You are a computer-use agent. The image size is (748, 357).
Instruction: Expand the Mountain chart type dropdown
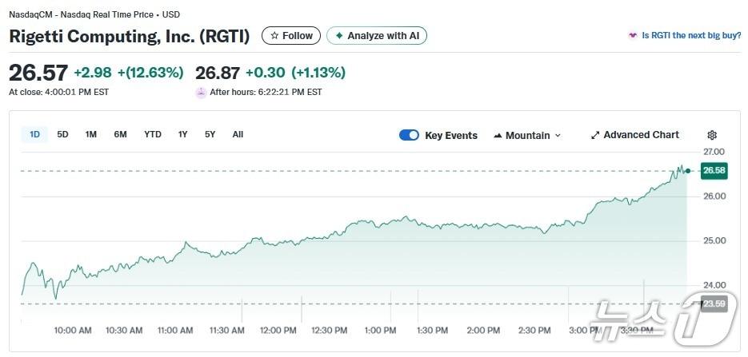coord(558,136)
